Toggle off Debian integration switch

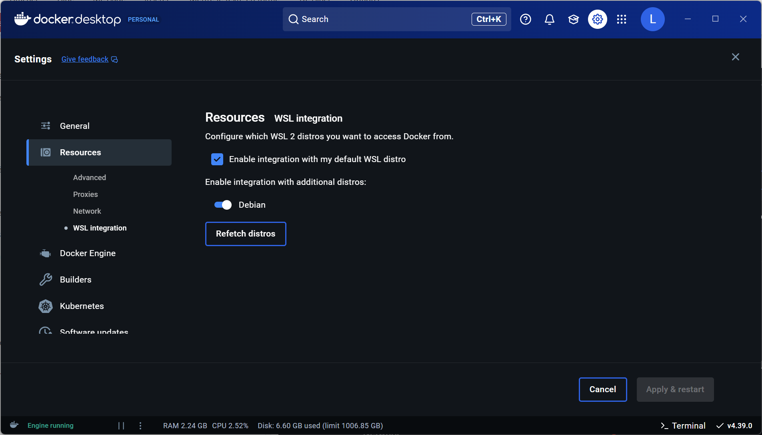point(223,205)
